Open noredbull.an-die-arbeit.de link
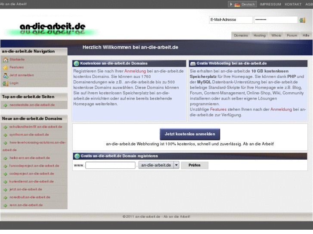The width and height of the screenshot is (313, 234). pyautogui.click(x=30, y=198)
